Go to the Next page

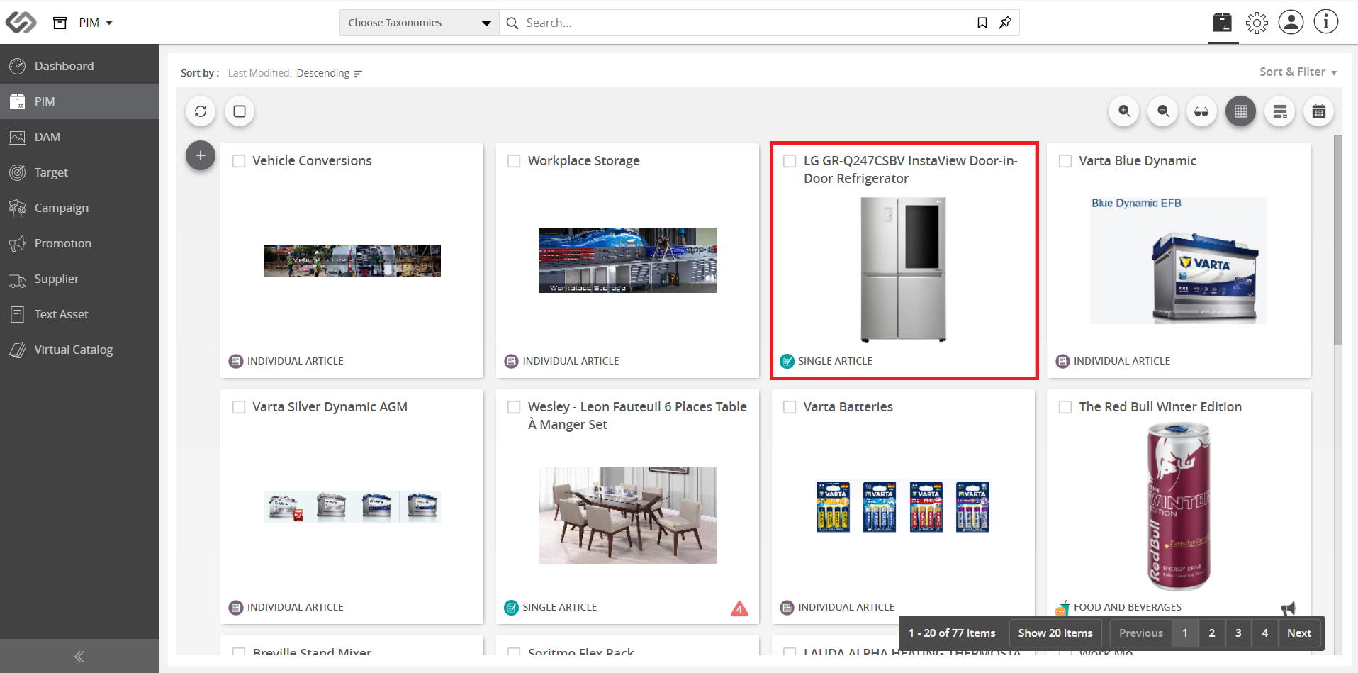[x=1299, y=633]
